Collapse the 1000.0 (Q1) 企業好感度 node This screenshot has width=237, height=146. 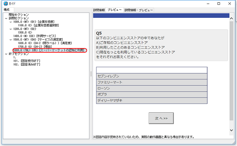[x=11, y=22]
